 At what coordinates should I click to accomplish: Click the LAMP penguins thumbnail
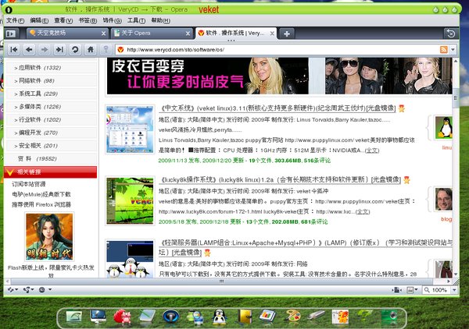click(130, 259)
